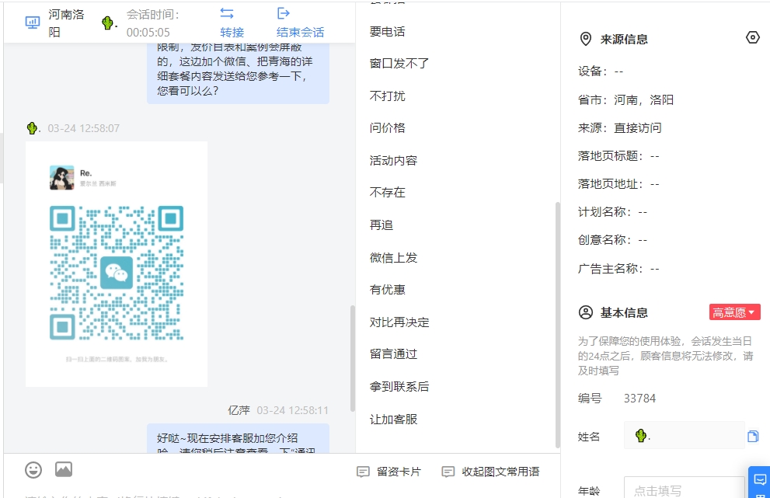Click the timestamp 03-24 12:58:11

coord(292,410)
